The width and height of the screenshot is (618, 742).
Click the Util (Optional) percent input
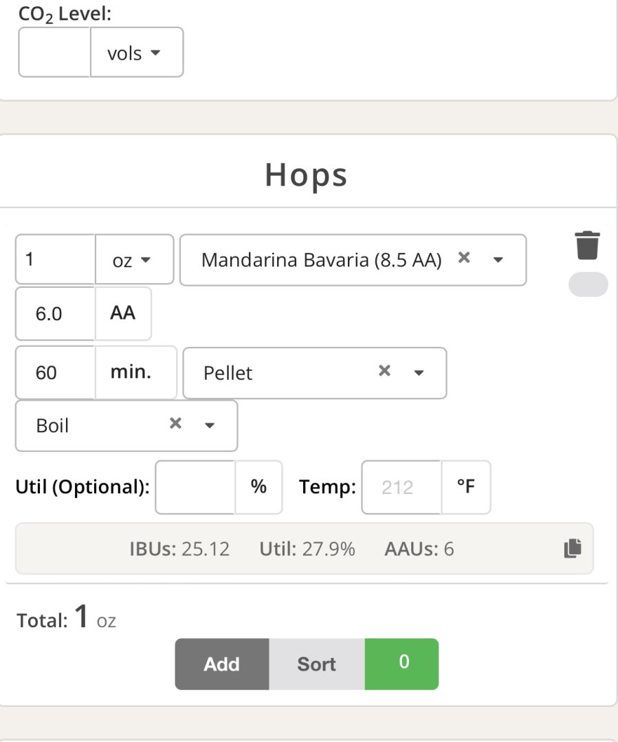coord(196,487)
